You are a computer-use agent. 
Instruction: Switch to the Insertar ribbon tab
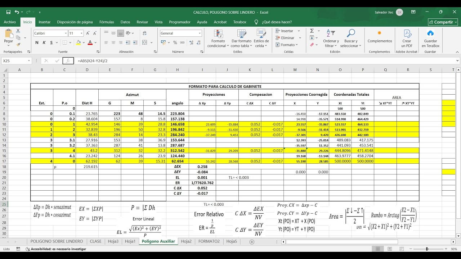tap(45, 22)
